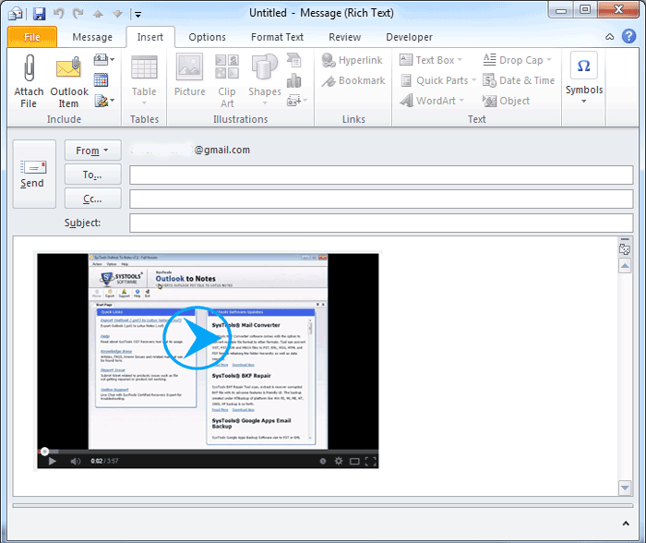Click the Outlook Item envelope icon
Viewport: 646px width, 543px height.
(69, 67)
